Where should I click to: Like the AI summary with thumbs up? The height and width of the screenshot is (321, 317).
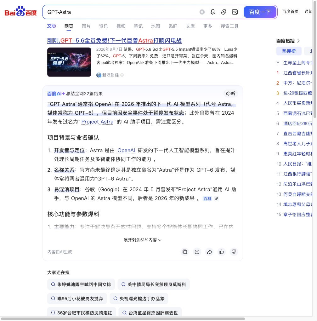coord(222,252)
